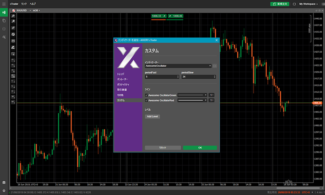The width and height of the screenshot is (325, 195).
Task: Click the zoom in magnifier icon
Action: click(13, 16)
